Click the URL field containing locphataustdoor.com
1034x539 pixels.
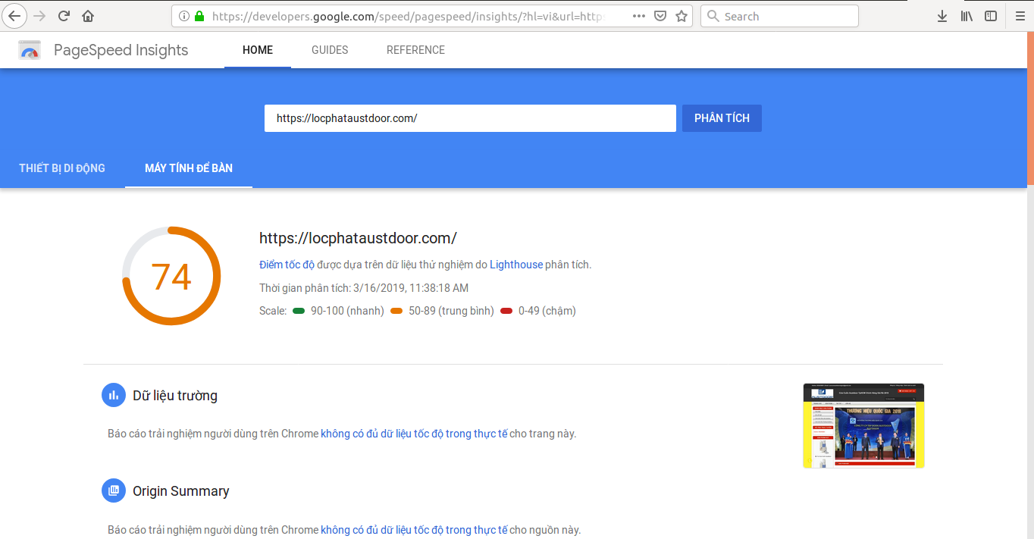pos(470,118)
